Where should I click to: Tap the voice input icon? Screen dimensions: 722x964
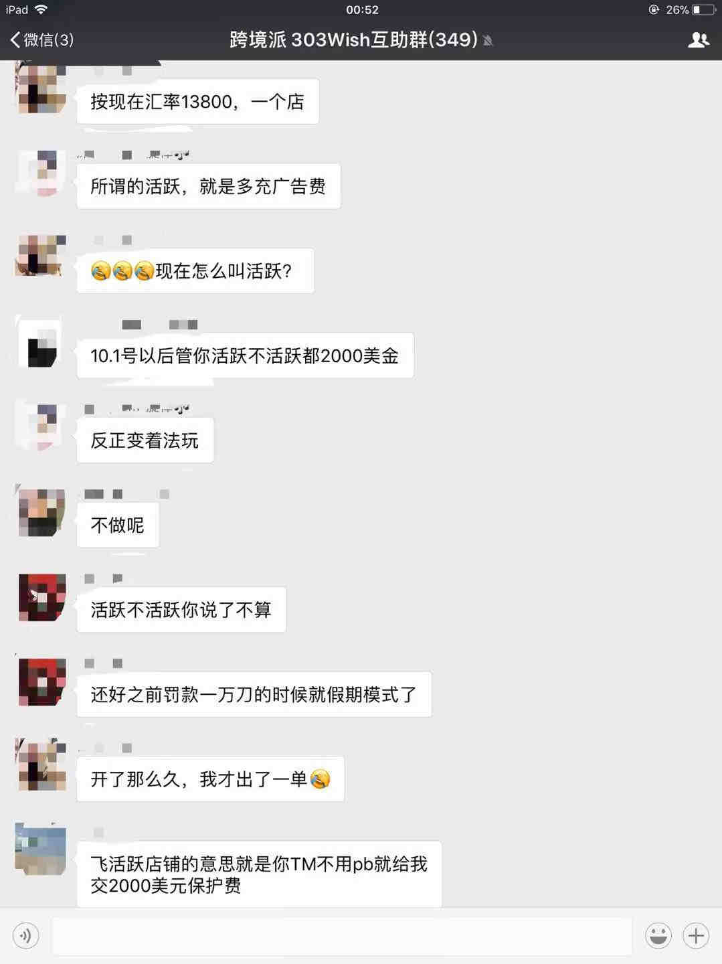[25, 935]
